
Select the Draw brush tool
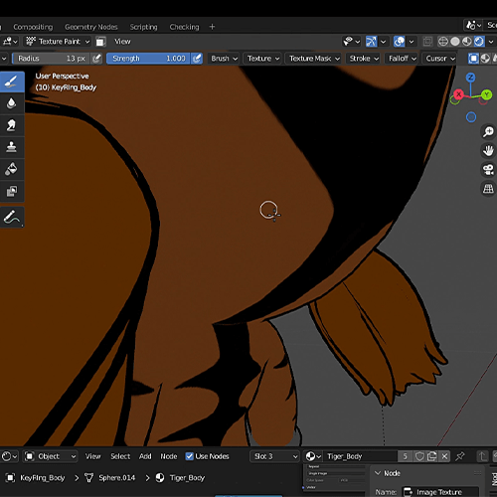point(12,82)
